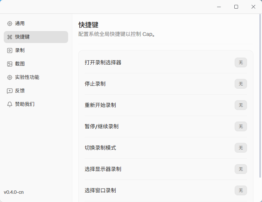
Task: Click the 无 button for 选择窗口录制
Action: click(241, 190)
